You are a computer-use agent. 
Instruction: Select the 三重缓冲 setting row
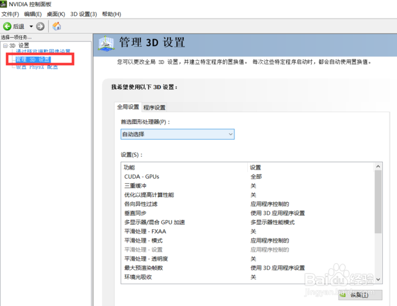(x=247, y=186)
